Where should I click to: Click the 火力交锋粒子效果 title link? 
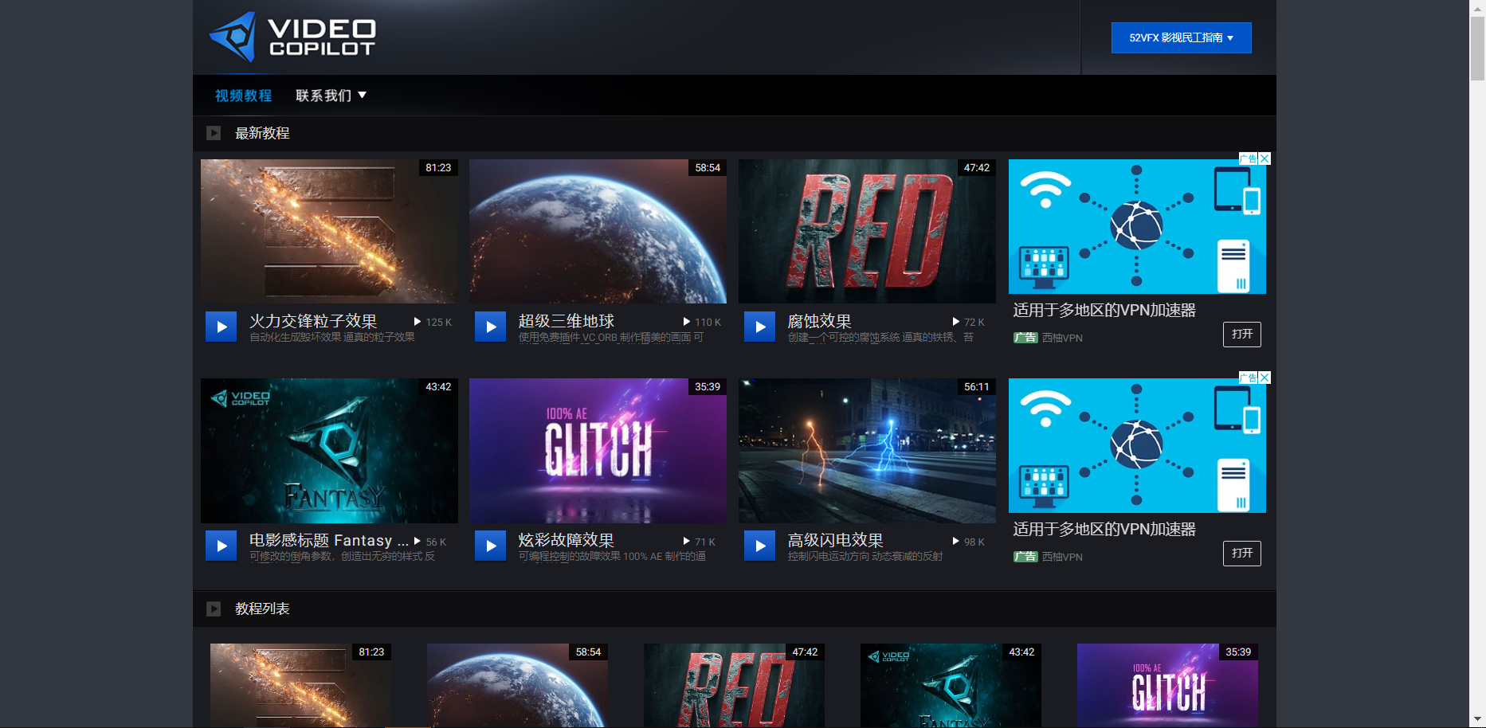tap(313, 321)
